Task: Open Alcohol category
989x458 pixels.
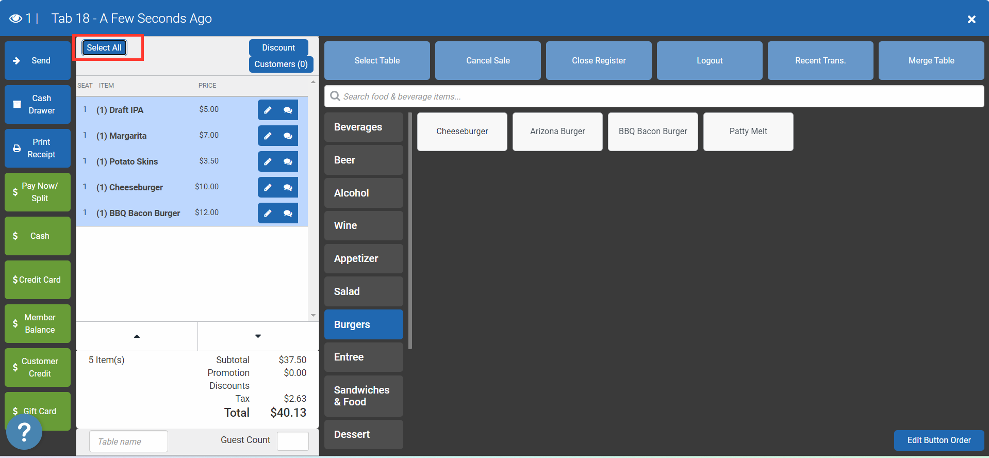Action: pos(364,193)
